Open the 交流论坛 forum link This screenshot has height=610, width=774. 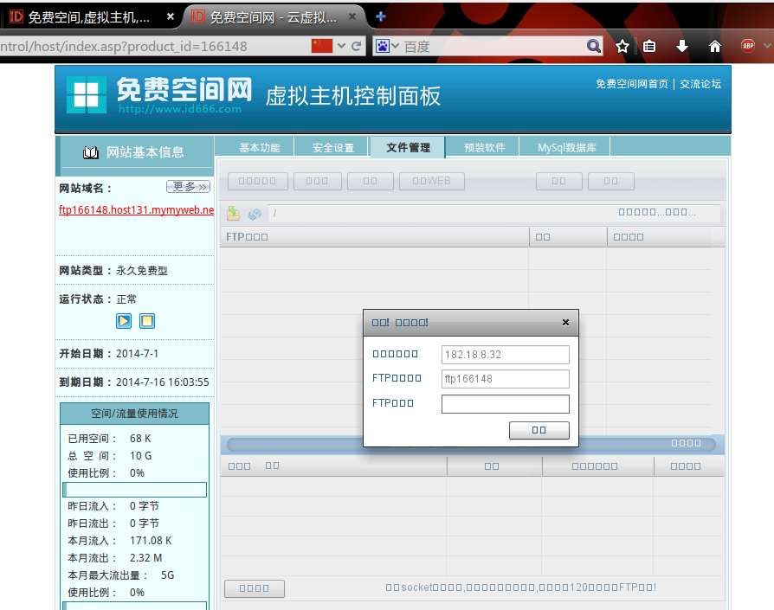[700, 84]
